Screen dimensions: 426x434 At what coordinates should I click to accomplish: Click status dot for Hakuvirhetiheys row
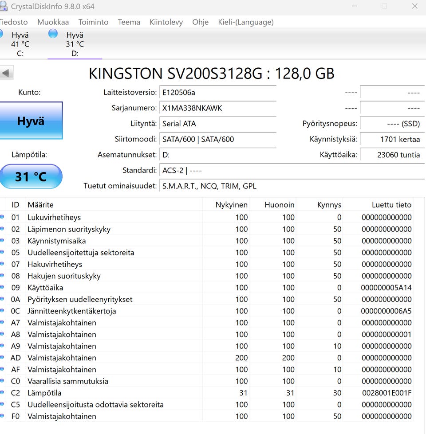click(x=2, y=264)
